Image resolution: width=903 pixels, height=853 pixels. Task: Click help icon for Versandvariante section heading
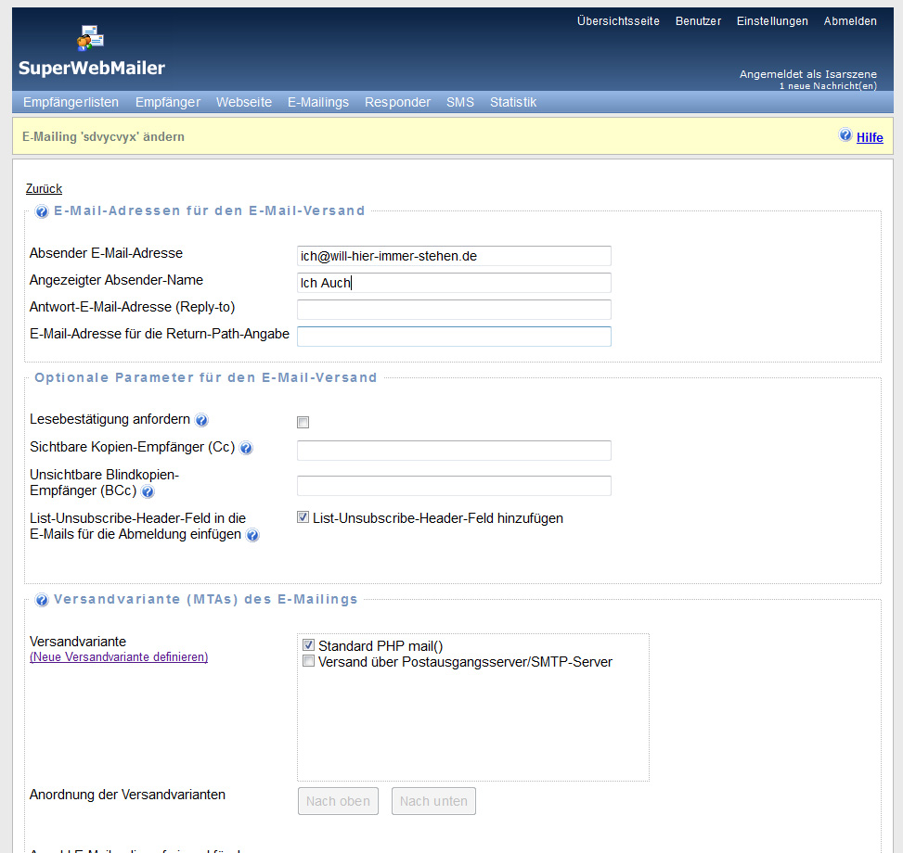tap(42, 600)
